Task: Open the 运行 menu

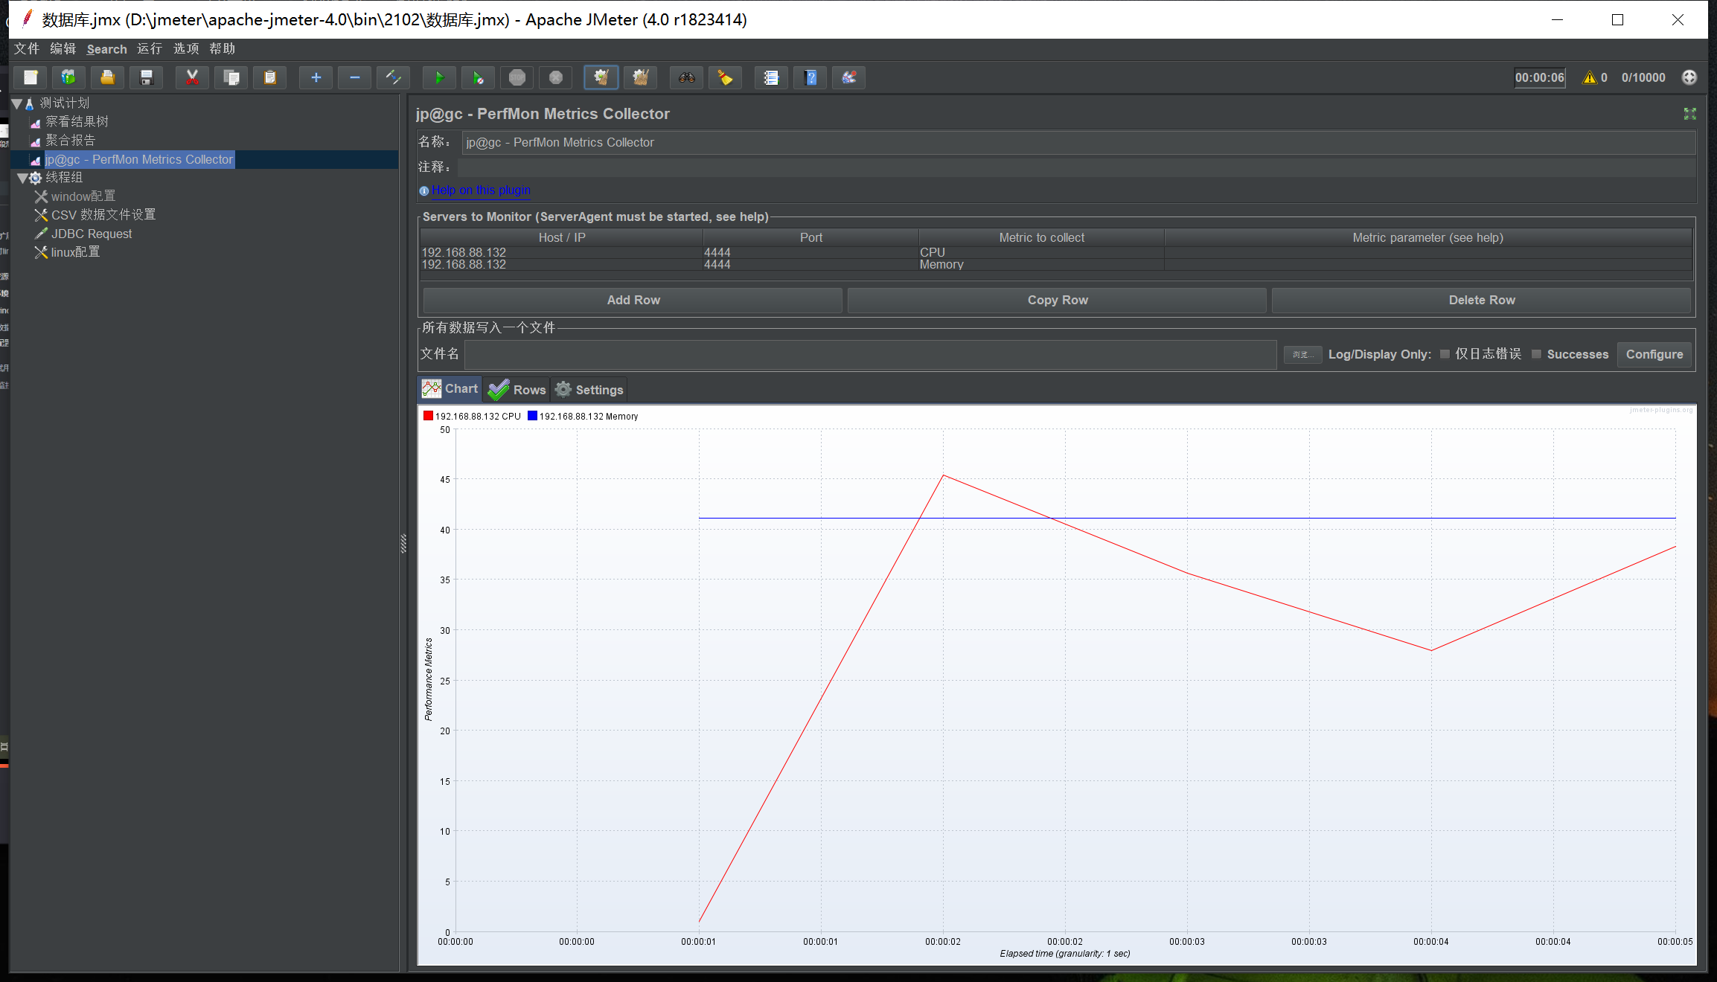Action: (149, 48)
